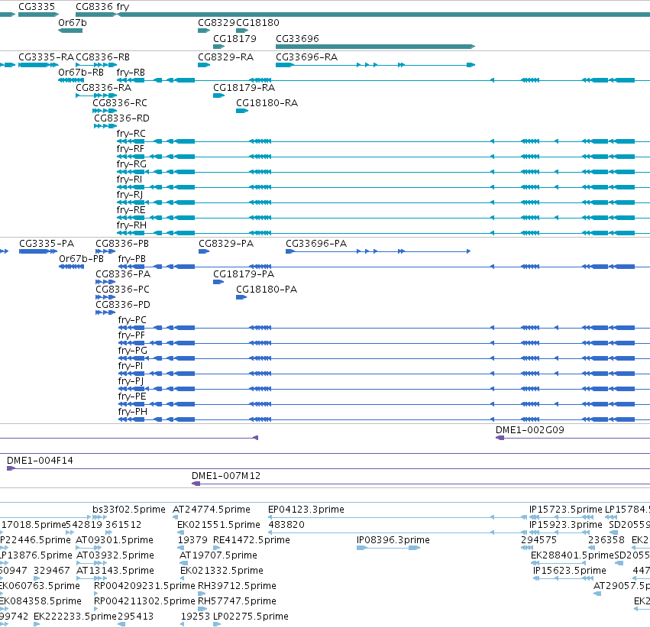Image resolution: width=650 pixels, height=628 pixels.
Task: Click the CG18179 gene label
Action: point(234,38)
